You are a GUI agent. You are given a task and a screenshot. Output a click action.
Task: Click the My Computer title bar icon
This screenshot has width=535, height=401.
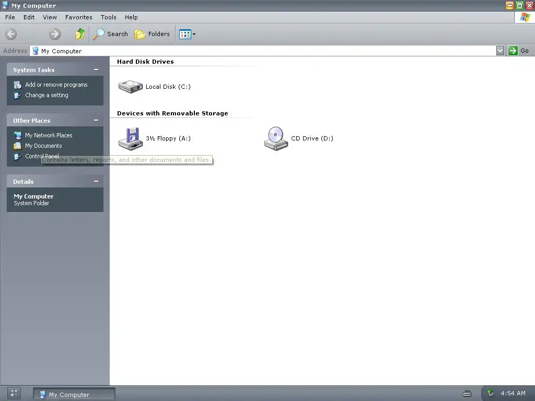[5, 5]
